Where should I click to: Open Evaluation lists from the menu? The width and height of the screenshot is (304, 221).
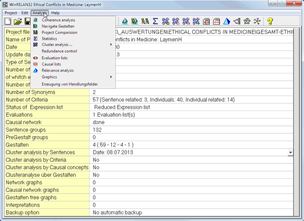point(73,58)
